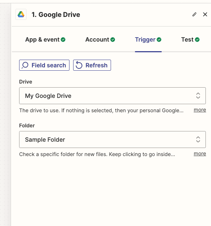
Task: Click the green checkmark beside Test
Action: coord(197,39)
